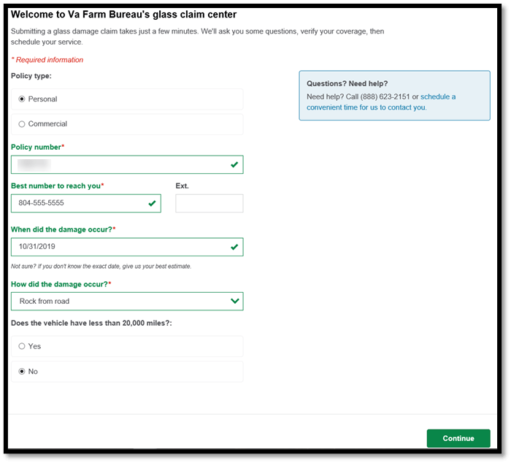Click the Welcome to Va Farm Bureau's heading
Image resolution: width=511 pixels, height=463 pixels.
click(124, 15)
